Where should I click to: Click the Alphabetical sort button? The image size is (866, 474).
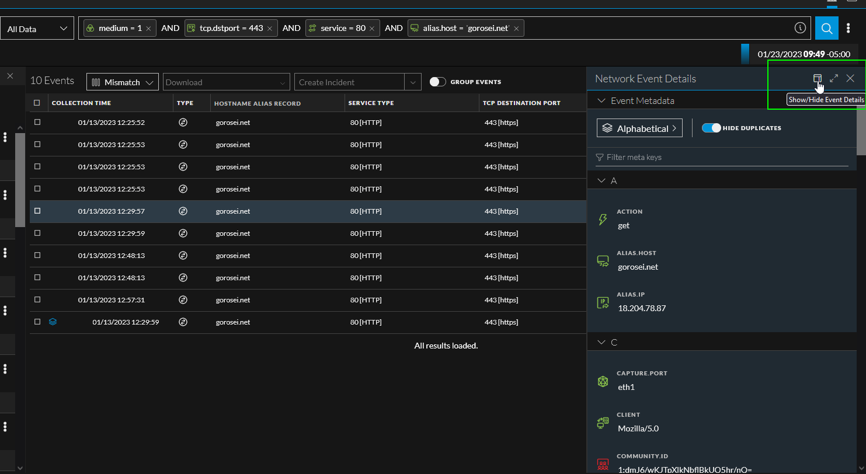(x=639, y=128)
